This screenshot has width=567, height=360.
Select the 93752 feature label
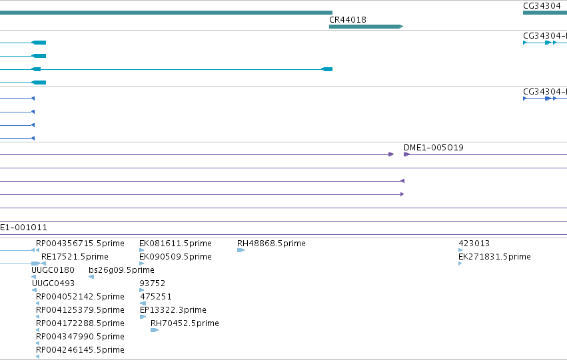152,283
